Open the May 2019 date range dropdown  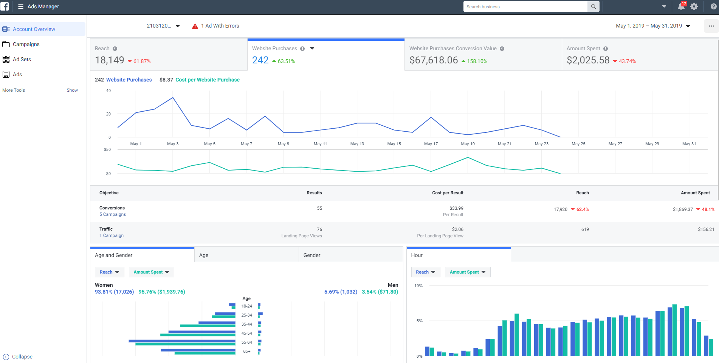tap(653, 26)
